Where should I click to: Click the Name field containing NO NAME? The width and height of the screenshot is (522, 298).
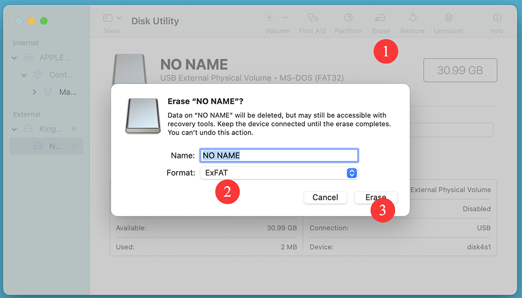[x=279, y=155]
